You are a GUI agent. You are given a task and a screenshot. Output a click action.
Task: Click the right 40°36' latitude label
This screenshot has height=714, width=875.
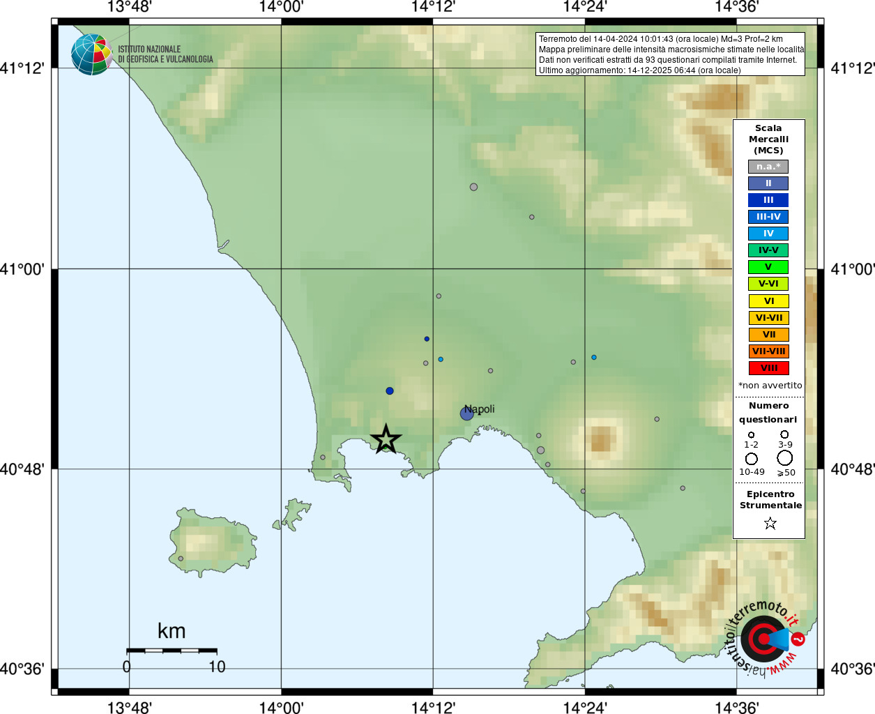[853, 669]
